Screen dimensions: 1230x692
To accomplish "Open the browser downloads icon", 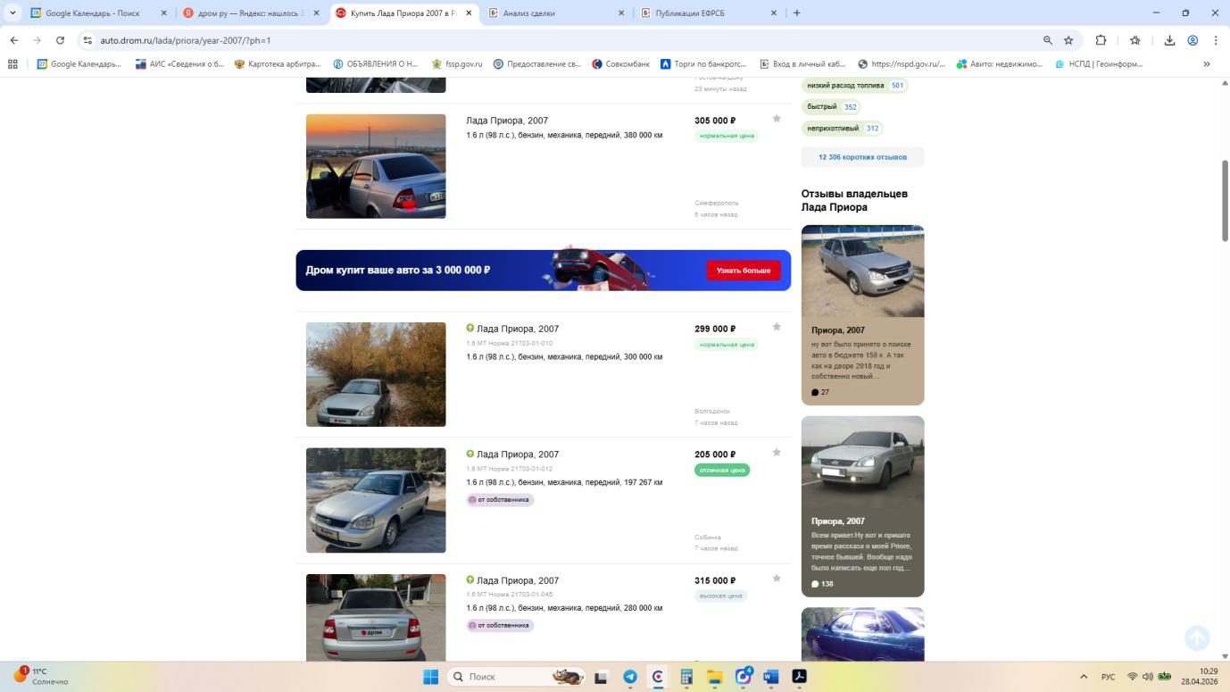I will pyautogui.click(x=1169, y=40).
